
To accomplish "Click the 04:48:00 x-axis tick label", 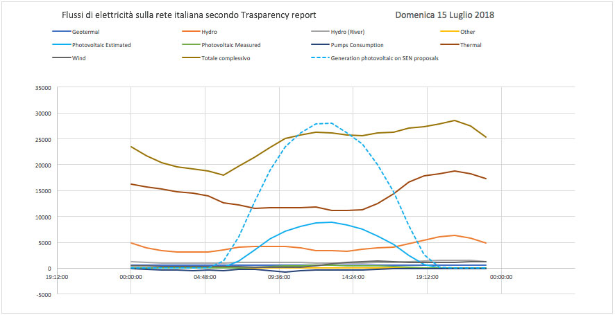I will click(205, 277).
